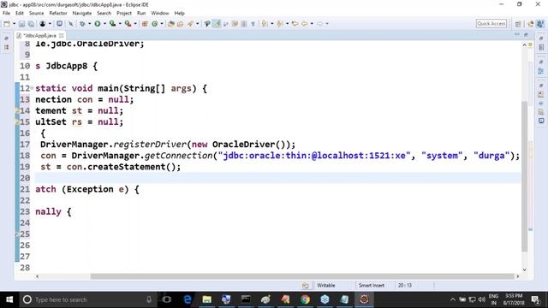The image size is (548, 308).
Task: Open the Window menu
Action: pyautogui.click(x=160, y=13)
